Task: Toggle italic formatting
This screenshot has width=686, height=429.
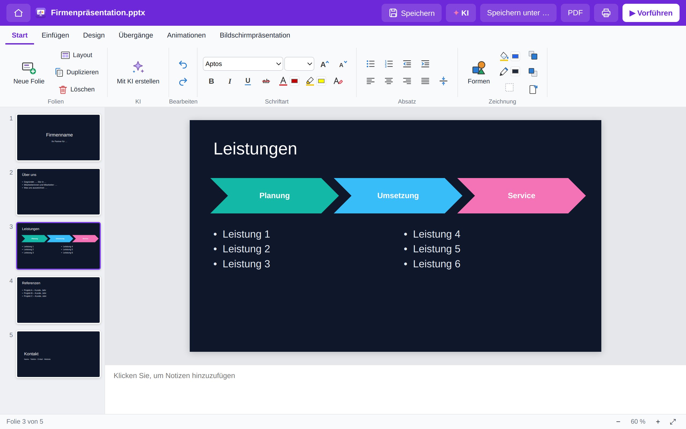Action: click(230, 82)
